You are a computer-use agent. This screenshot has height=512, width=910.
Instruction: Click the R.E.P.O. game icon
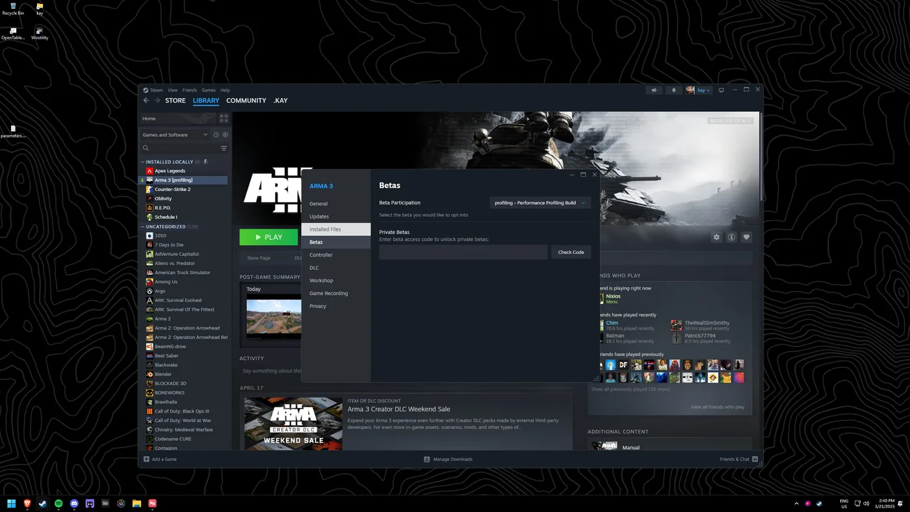click(149, 208)
